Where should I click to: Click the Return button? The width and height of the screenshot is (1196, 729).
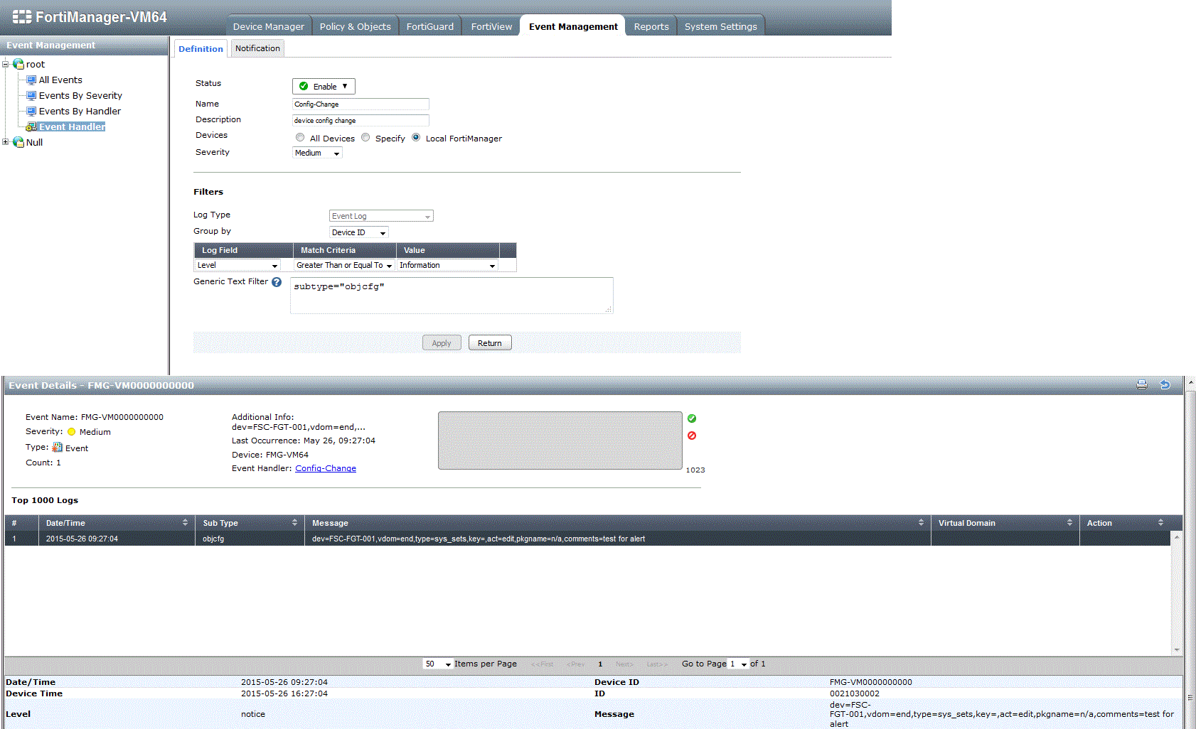[489, 342]
